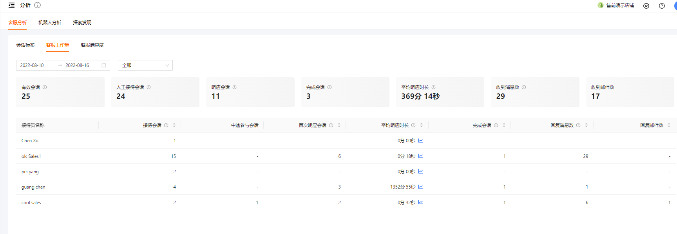
Task: Open the help question mark icon
Action: tap(662, 6)
